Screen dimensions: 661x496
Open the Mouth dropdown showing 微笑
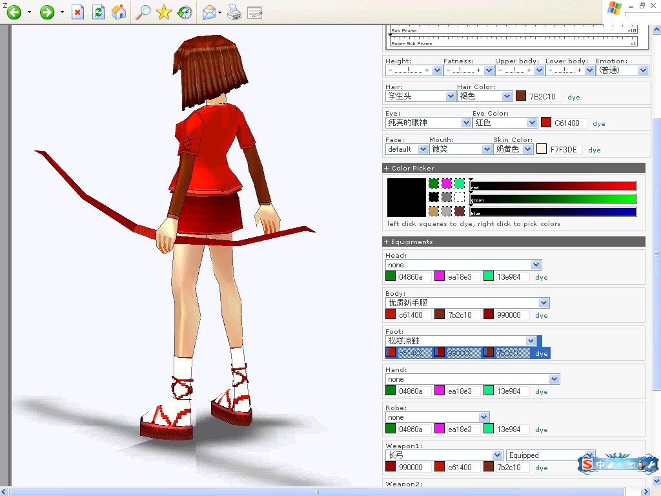pos(461,149)
